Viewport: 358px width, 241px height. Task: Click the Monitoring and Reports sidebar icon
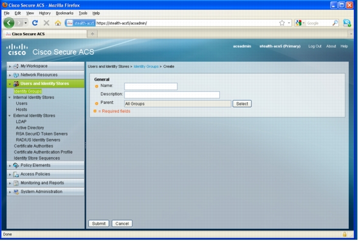pyautogui.click(x=16, y=183)
